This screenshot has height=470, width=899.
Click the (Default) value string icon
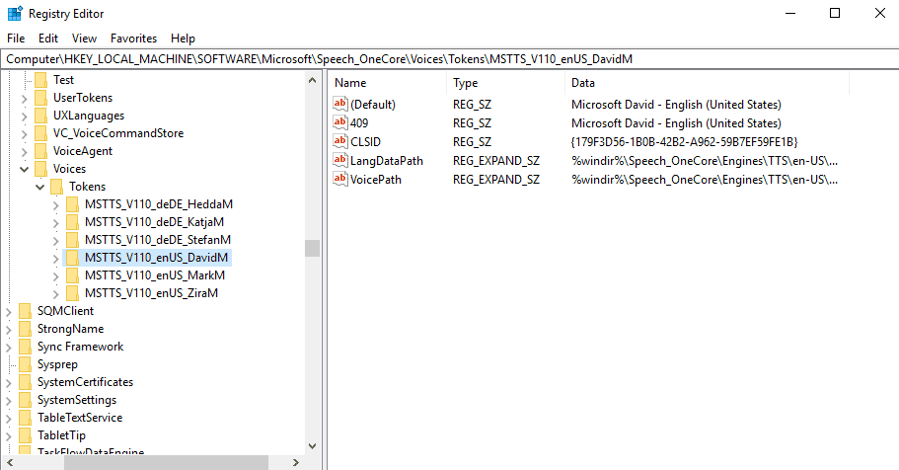(x=340, y=104)
